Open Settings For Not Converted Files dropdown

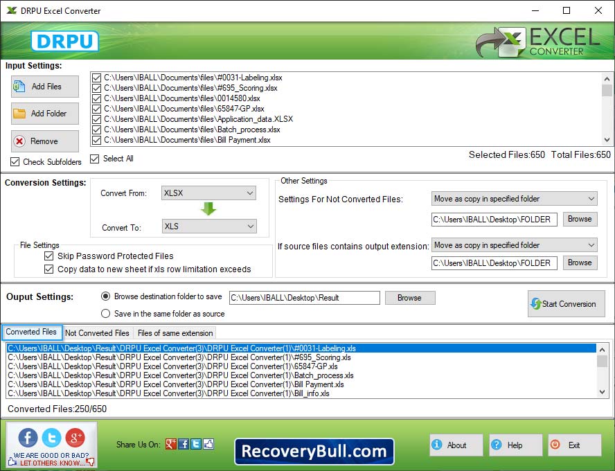coord(514,199)
